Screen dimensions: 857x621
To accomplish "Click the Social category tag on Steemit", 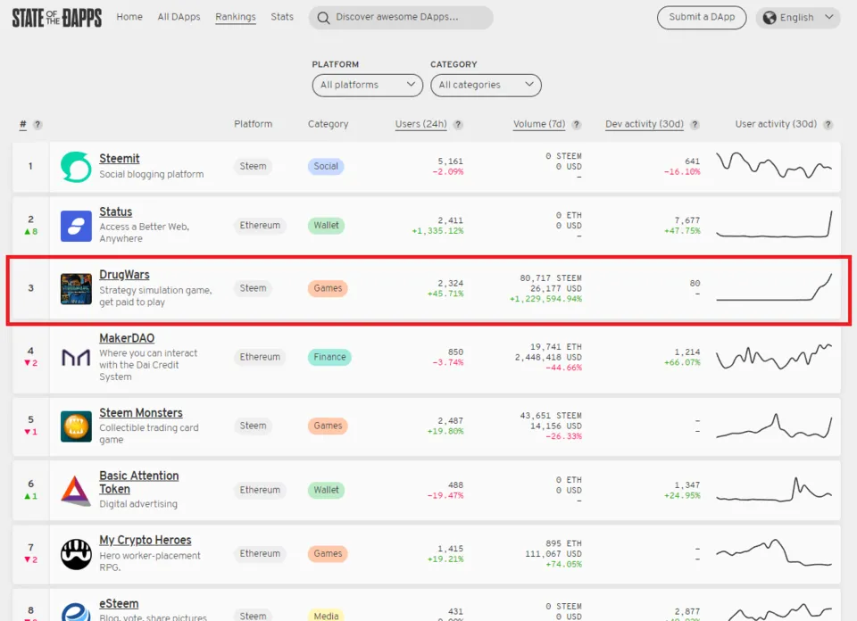I will point(326,166).
